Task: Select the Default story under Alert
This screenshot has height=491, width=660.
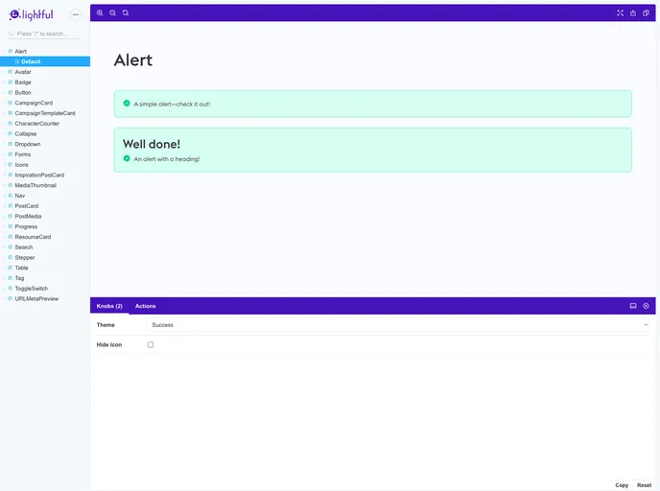Action: (31, 61)
